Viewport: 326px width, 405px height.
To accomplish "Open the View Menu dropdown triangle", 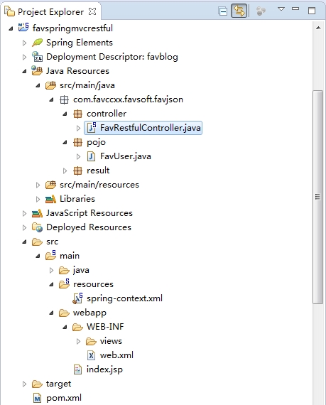I will coord(281,9).
